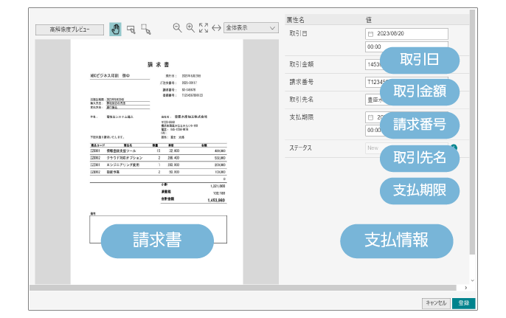Click the 高解像度プレビュー button

pos(69,30)
